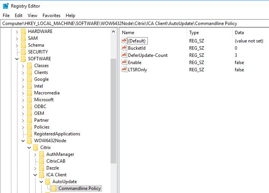
Task: Open the Help menu
Action: coord(70,16)
